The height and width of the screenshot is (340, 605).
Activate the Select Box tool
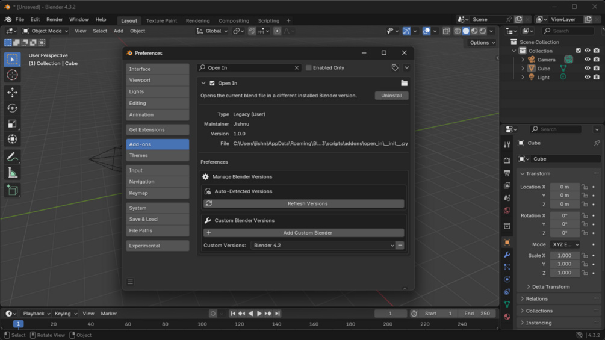tap(13, 60)
